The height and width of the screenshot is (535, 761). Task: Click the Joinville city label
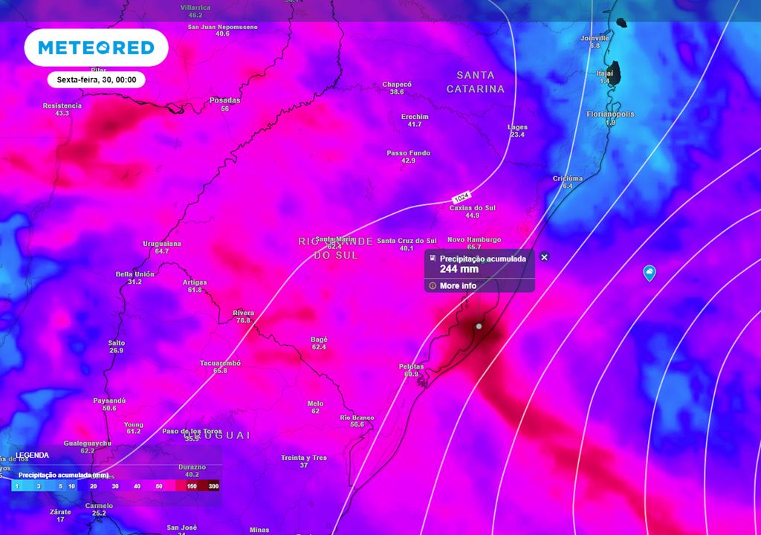595,38
